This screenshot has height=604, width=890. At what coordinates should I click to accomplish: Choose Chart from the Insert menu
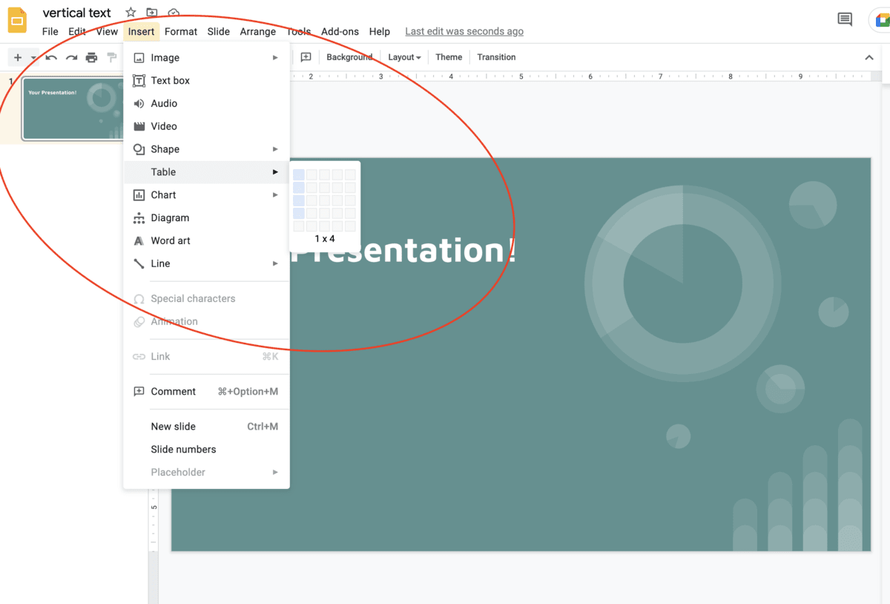tap(206, 195)
